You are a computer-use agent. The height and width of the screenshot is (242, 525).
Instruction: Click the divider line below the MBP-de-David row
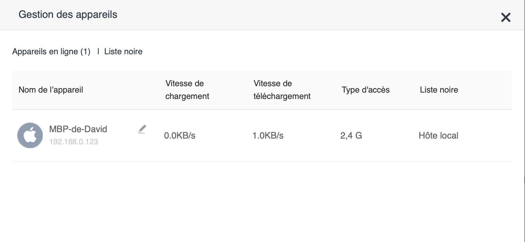(x=262, y=161)
